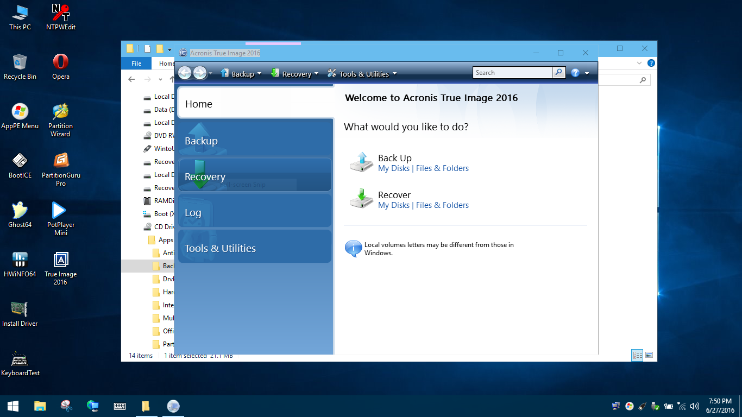The width and height of the screenshot is (742, 417).
Task: Click the Recover disk icon
Action: coord(361,199)
